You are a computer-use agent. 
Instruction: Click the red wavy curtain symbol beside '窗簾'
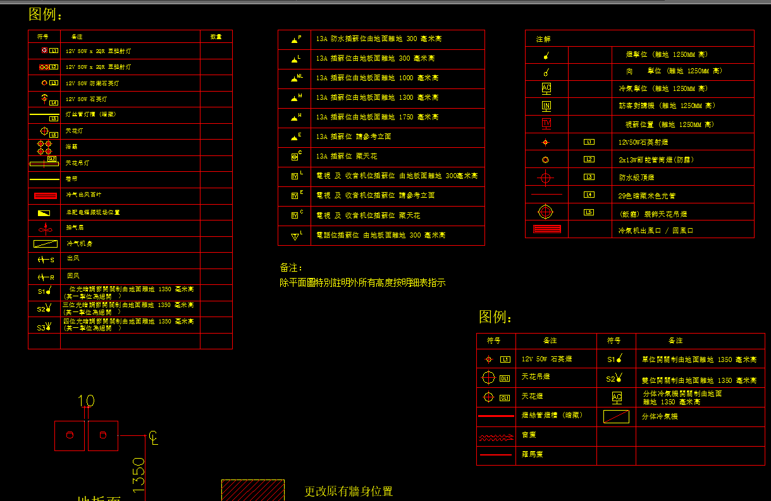click(497, 437)
